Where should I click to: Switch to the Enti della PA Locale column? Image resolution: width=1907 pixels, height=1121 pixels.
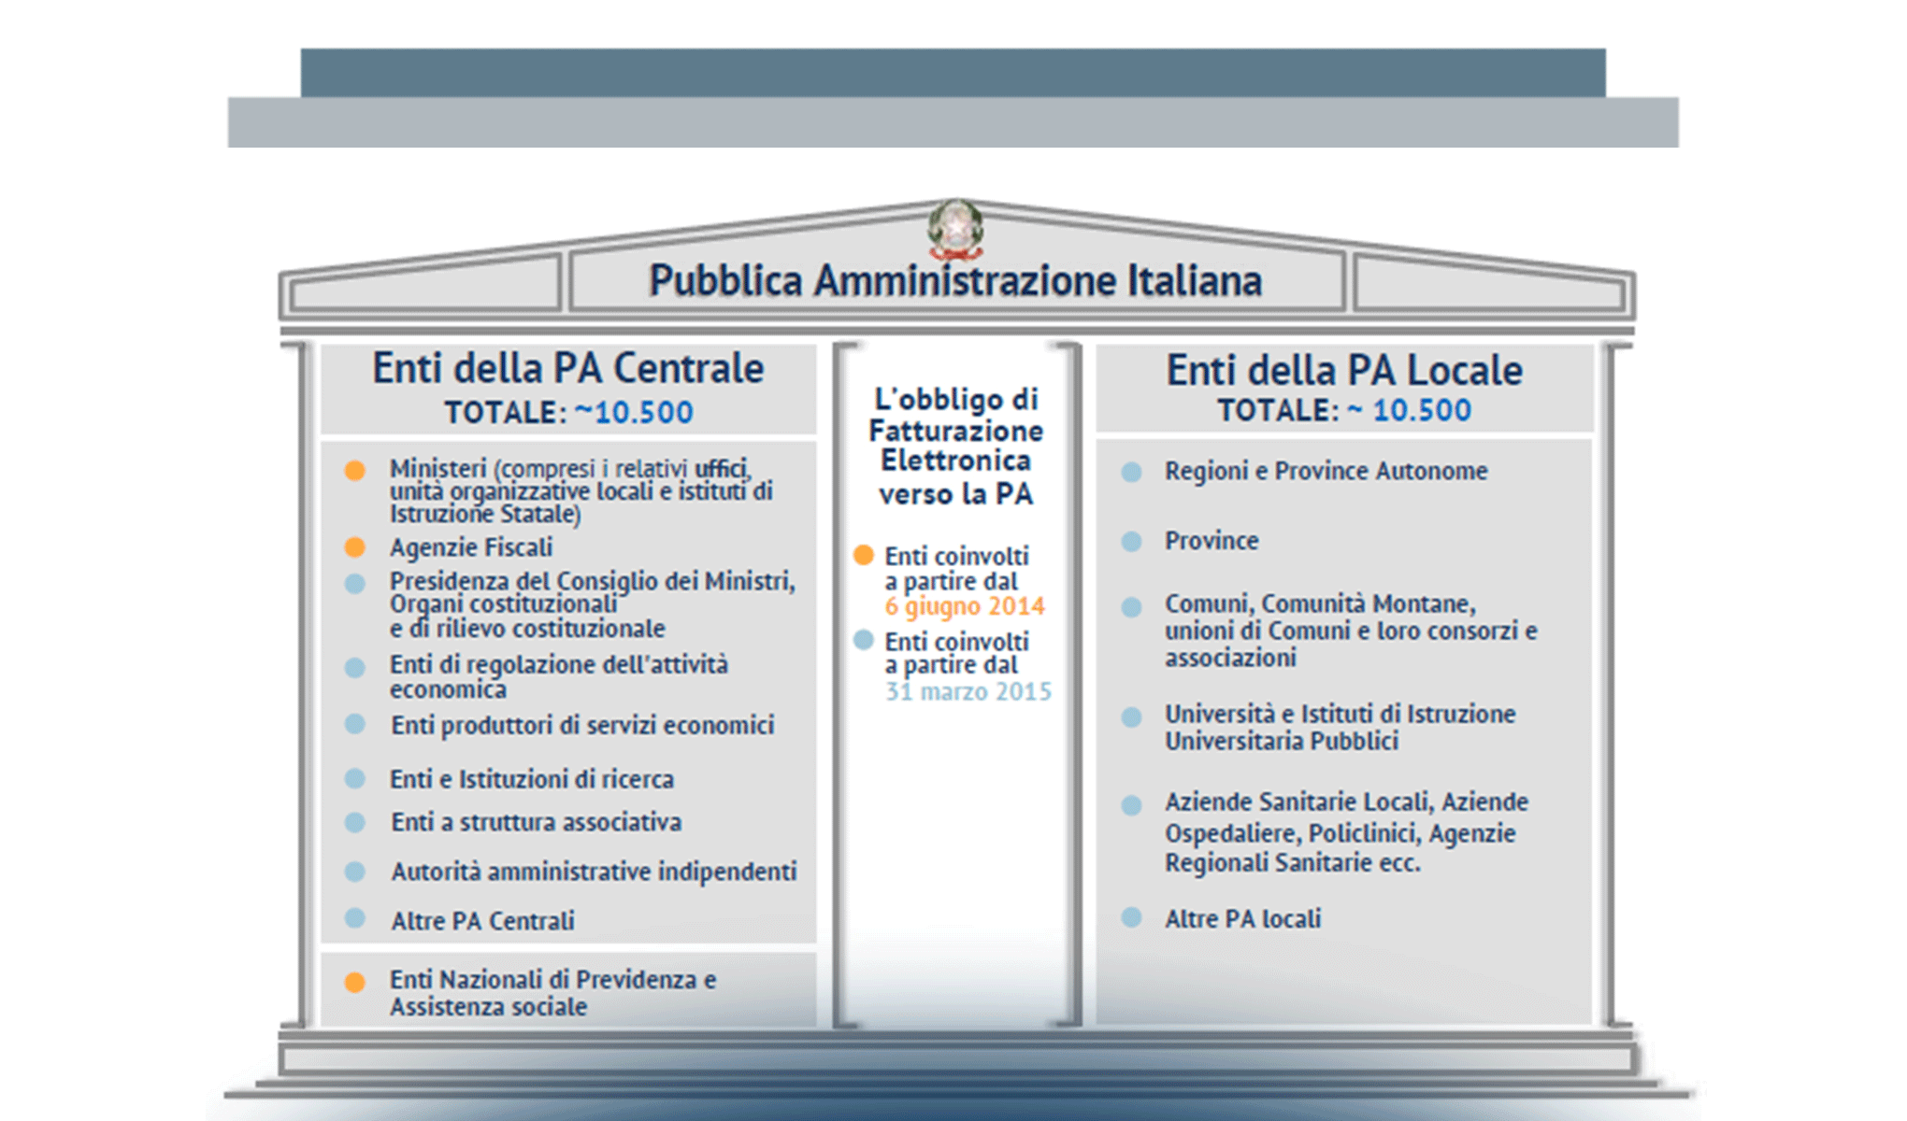(x=1343, y=368)
